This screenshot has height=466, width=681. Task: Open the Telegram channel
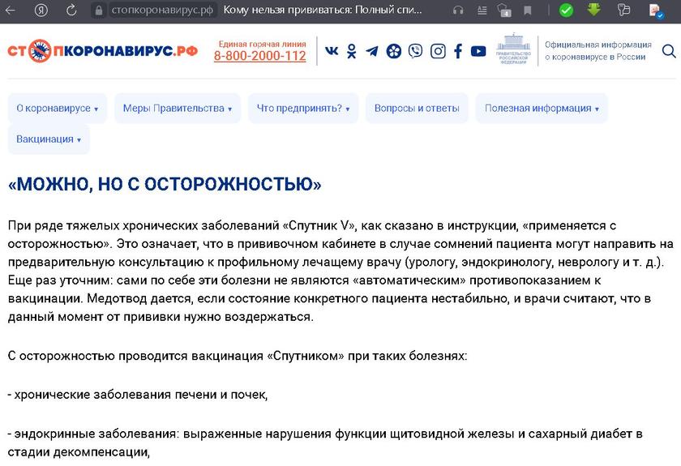coord(372,51)
